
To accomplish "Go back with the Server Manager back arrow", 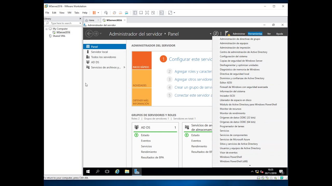I will tap(89, 34).
